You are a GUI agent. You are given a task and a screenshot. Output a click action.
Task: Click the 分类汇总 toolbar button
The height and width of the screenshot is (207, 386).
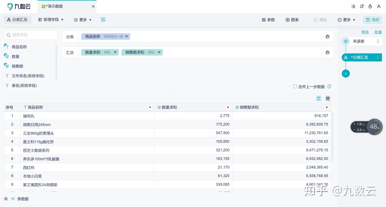(x=17, y=20)
